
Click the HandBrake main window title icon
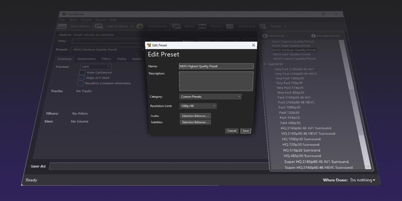64,14
